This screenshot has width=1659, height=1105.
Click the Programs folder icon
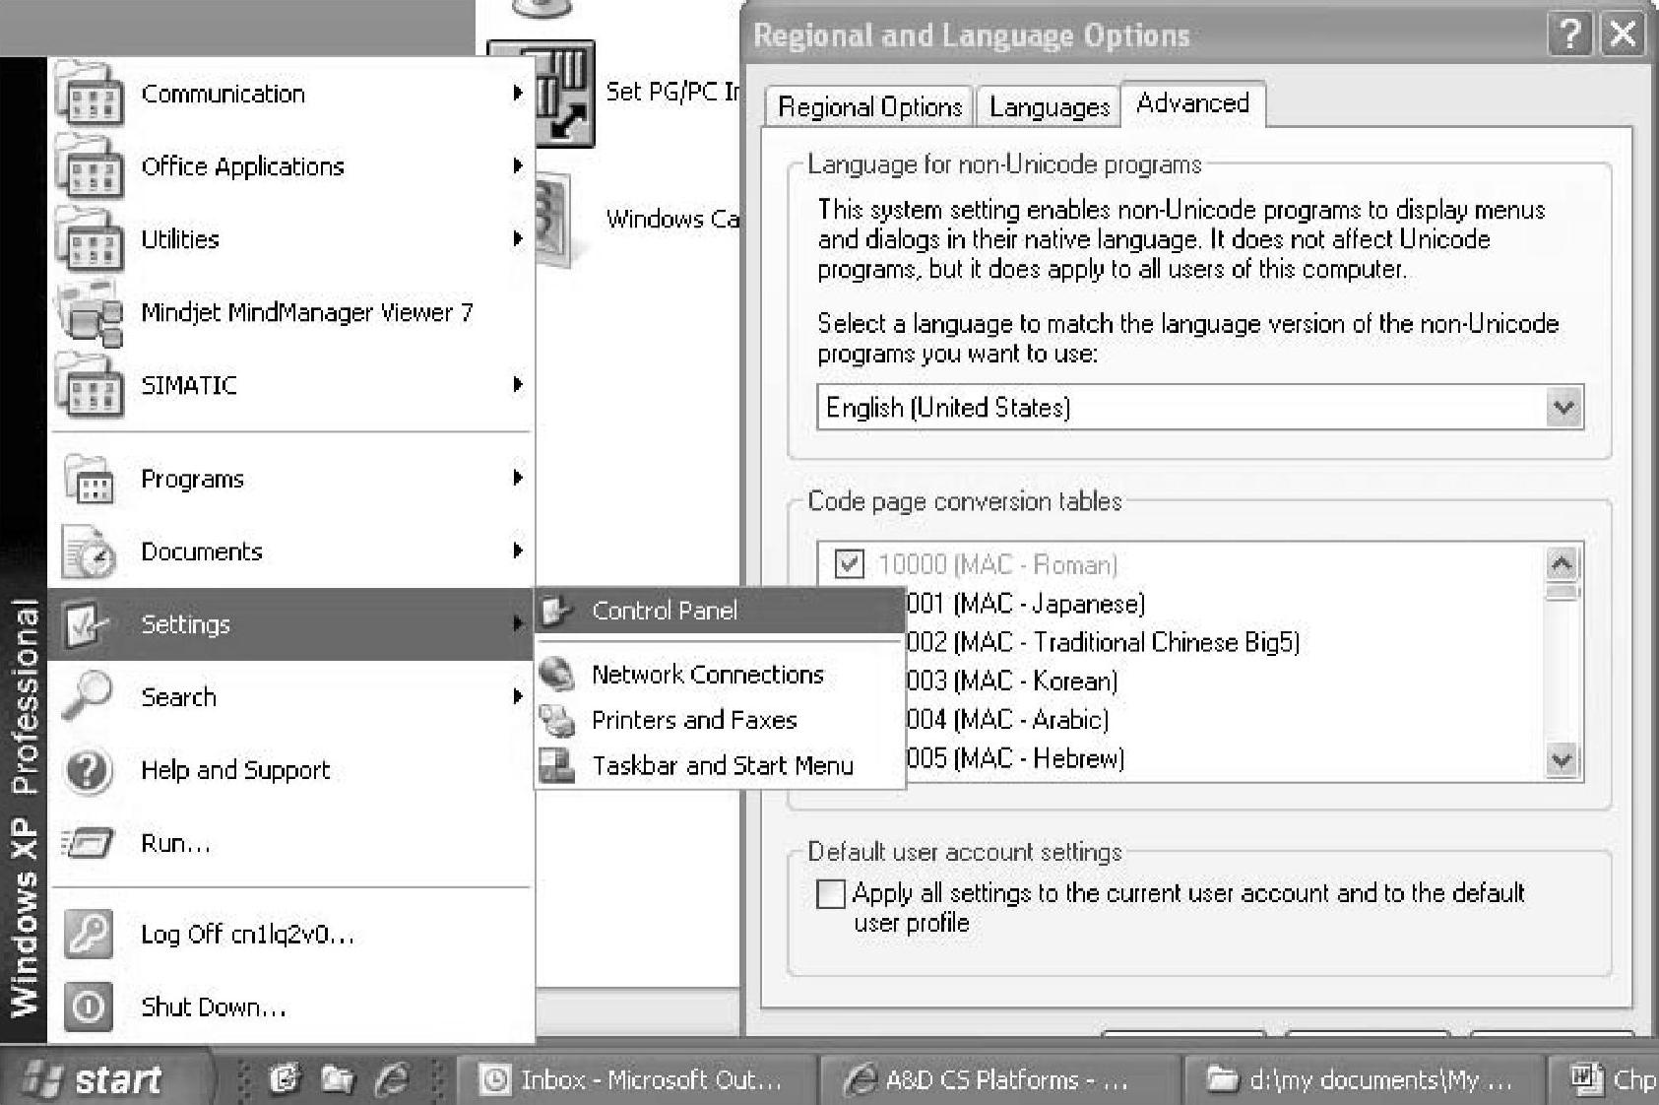point(90,479)
